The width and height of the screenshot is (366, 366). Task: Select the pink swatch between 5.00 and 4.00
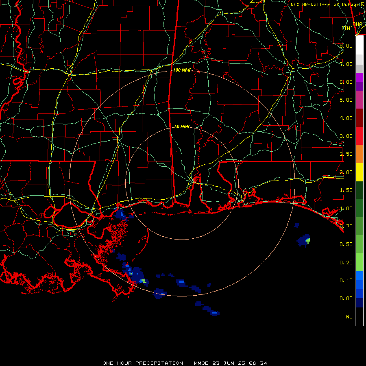tap(359, 100)
